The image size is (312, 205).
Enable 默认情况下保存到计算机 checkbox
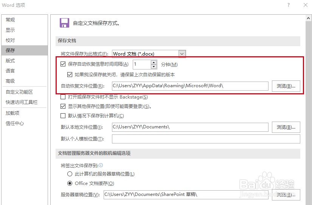[x=63, y=116]
